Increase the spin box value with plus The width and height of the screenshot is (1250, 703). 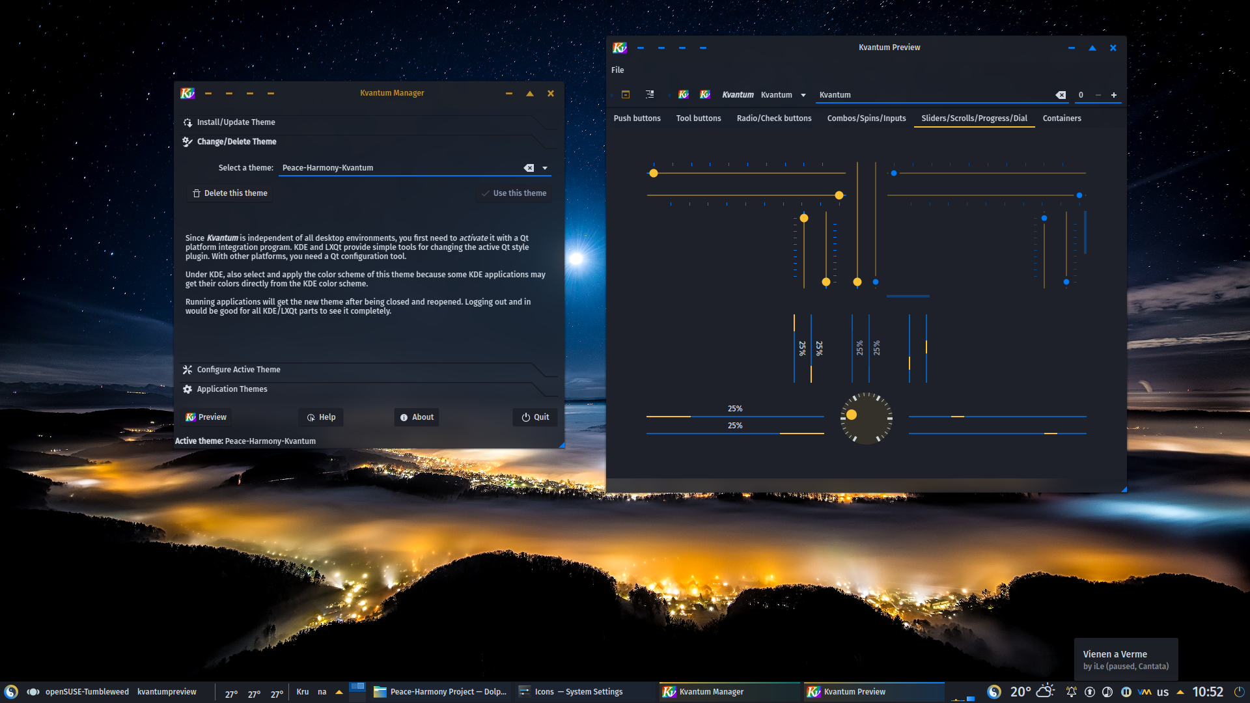point(1114,95)
